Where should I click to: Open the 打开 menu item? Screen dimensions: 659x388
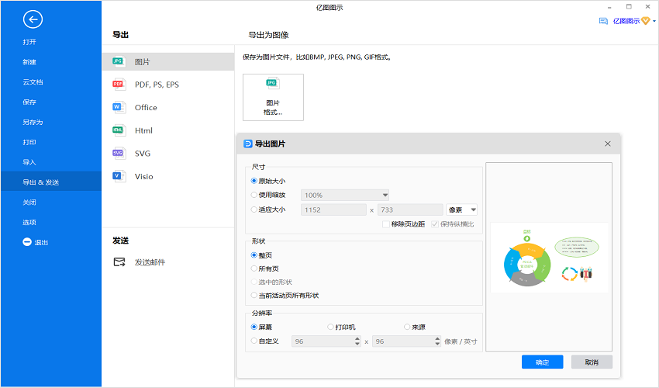29,42
